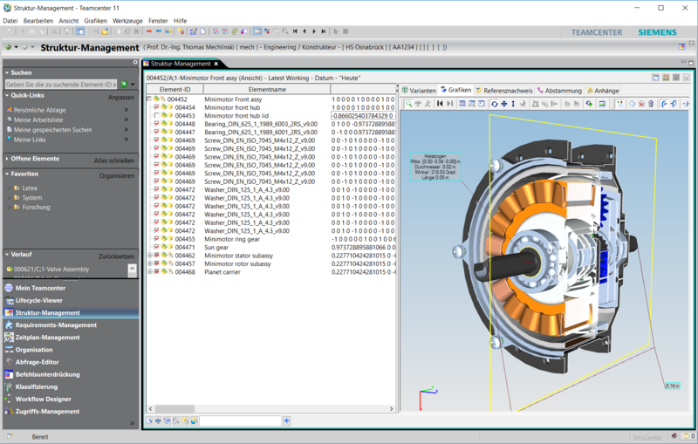
Task: Click the green back navigation icon beside title
Action: coord(8,47)
